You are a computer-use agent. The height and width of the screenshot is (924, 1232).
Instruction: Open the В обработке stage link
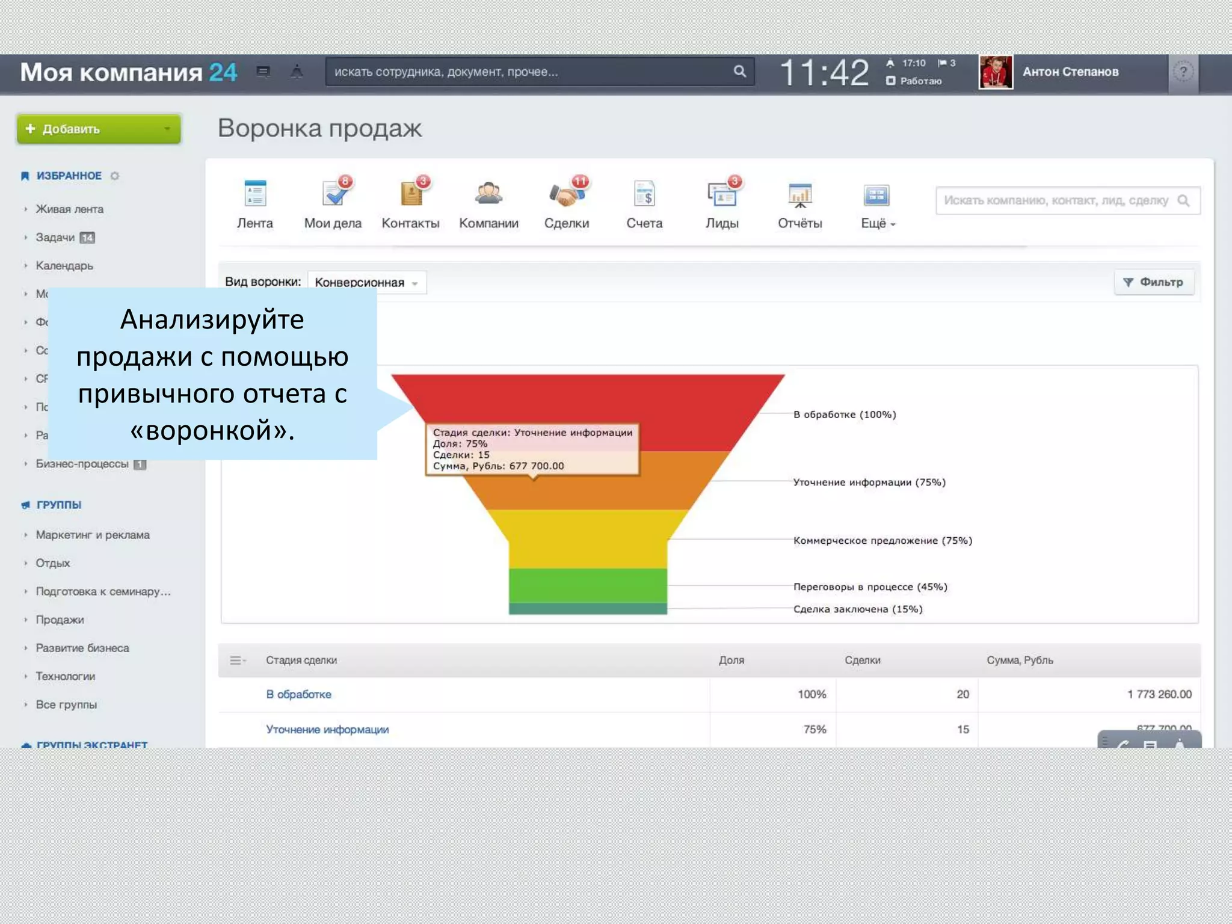click(x=298, y=694)
